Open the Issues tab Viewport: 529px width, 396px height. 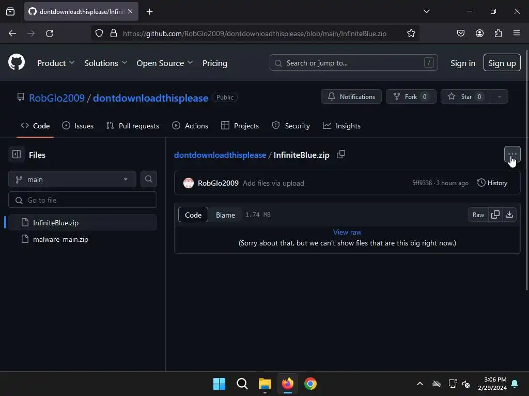(x=78, y=126)
